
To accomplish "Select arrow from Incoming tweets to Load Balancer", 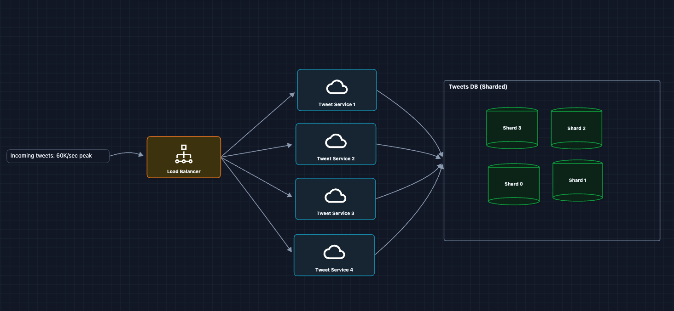I will (125, 153).
